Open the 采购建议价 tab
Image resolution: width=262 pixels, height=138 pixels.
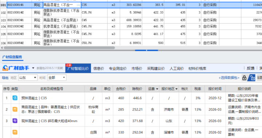pyautogui.click(x=156, y=69)
